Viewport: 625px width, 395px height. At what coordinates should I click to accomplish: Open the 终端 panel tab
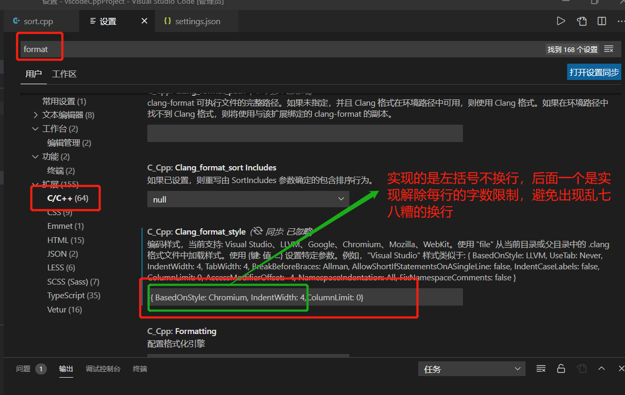tap(140, 369)
